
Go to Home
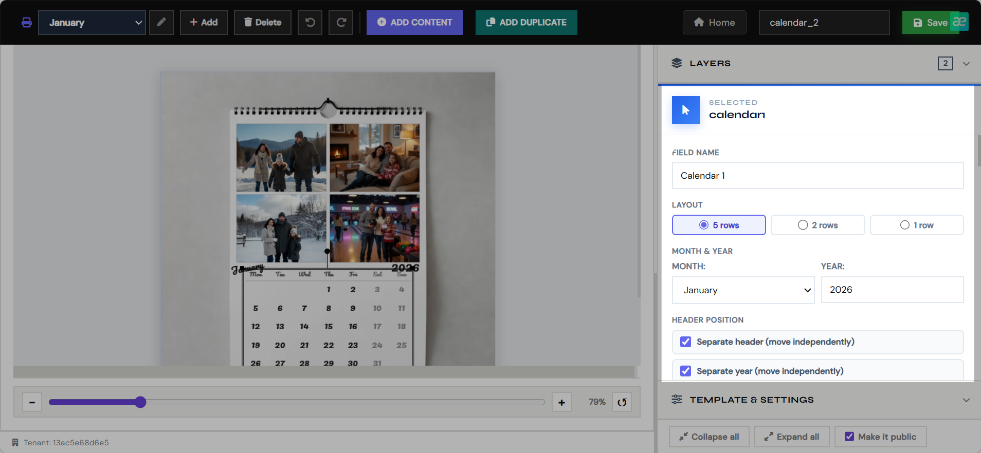[x=715, y=23]
